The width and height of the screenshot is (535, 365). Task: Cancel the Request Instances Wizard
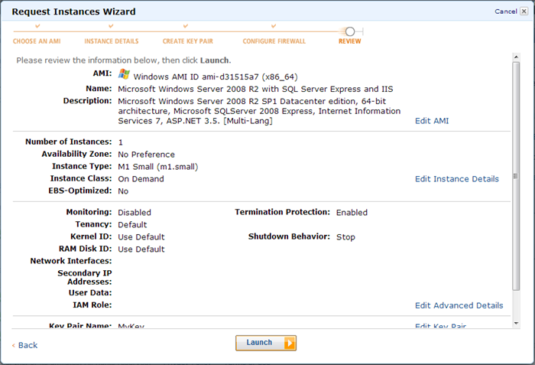pos(506,11)
